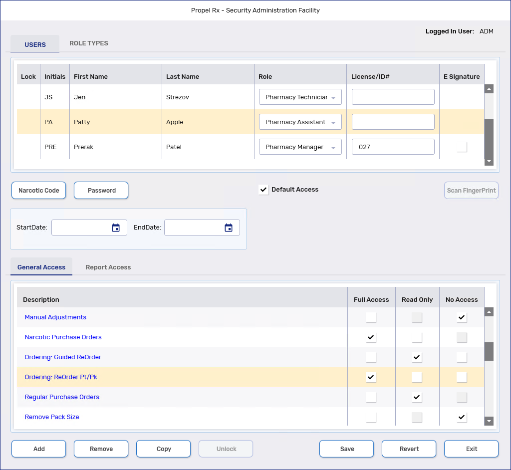Click the Narcotic Code button

click(39, 191)
